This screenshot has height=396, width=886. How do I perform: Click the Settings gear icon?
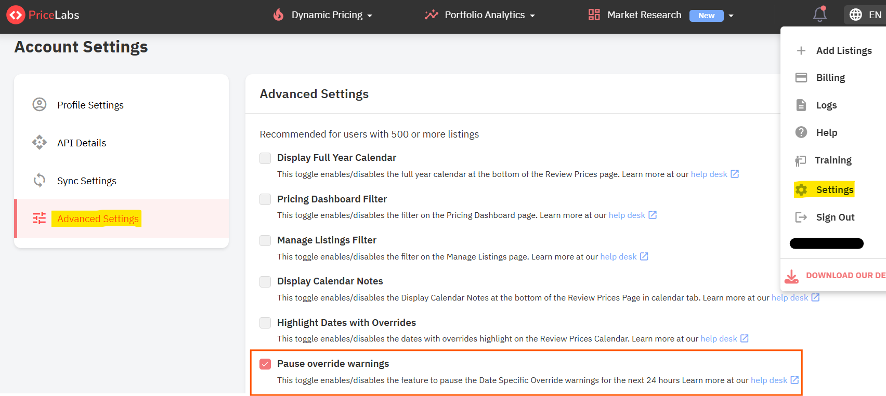(x=801, y=190)
